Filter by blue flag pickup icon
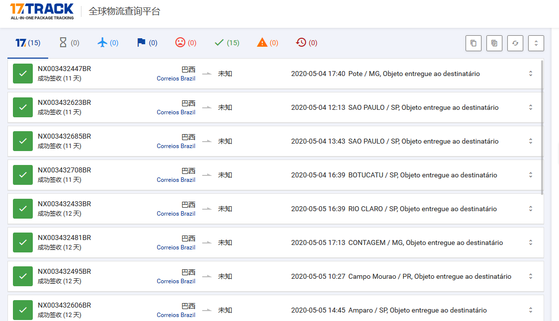Viewport: 559px width, 321px height. [147, 43]
